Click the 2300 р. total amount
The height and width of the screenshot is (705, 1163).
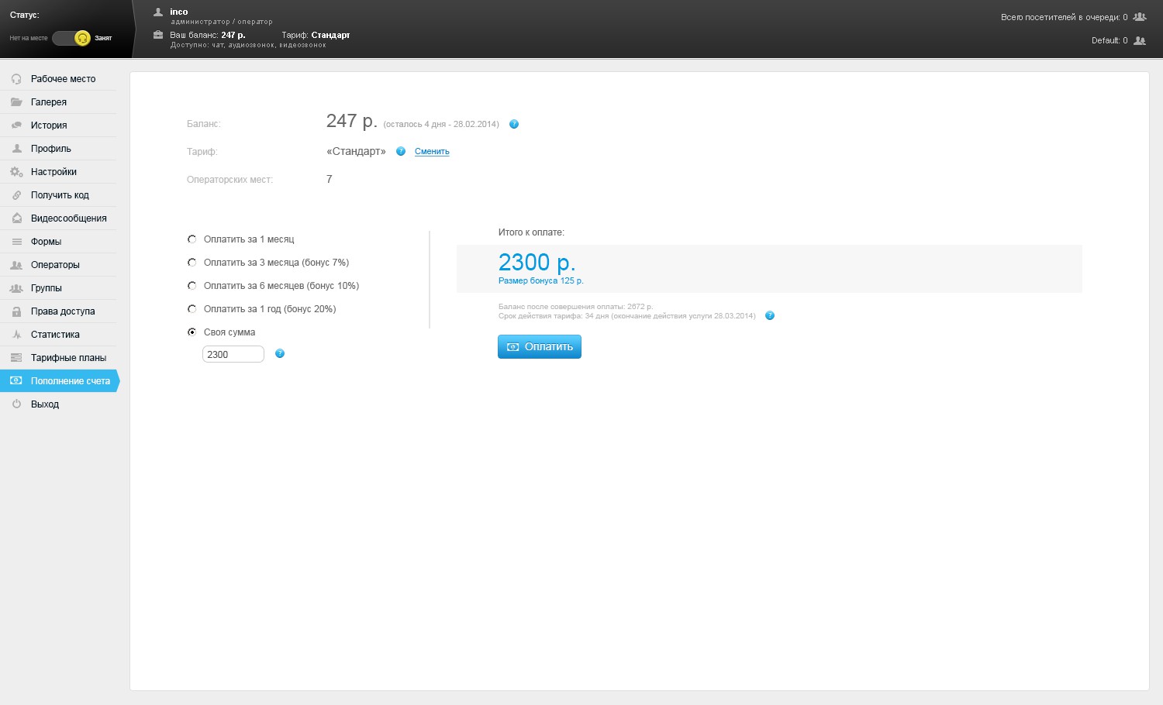[x=537, y=262]
